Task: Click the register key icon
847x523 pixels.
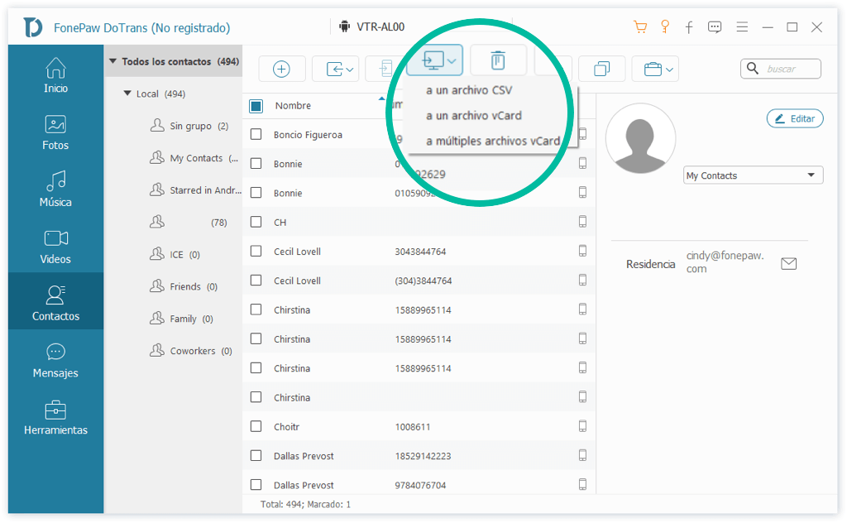Action: (665, 26)
